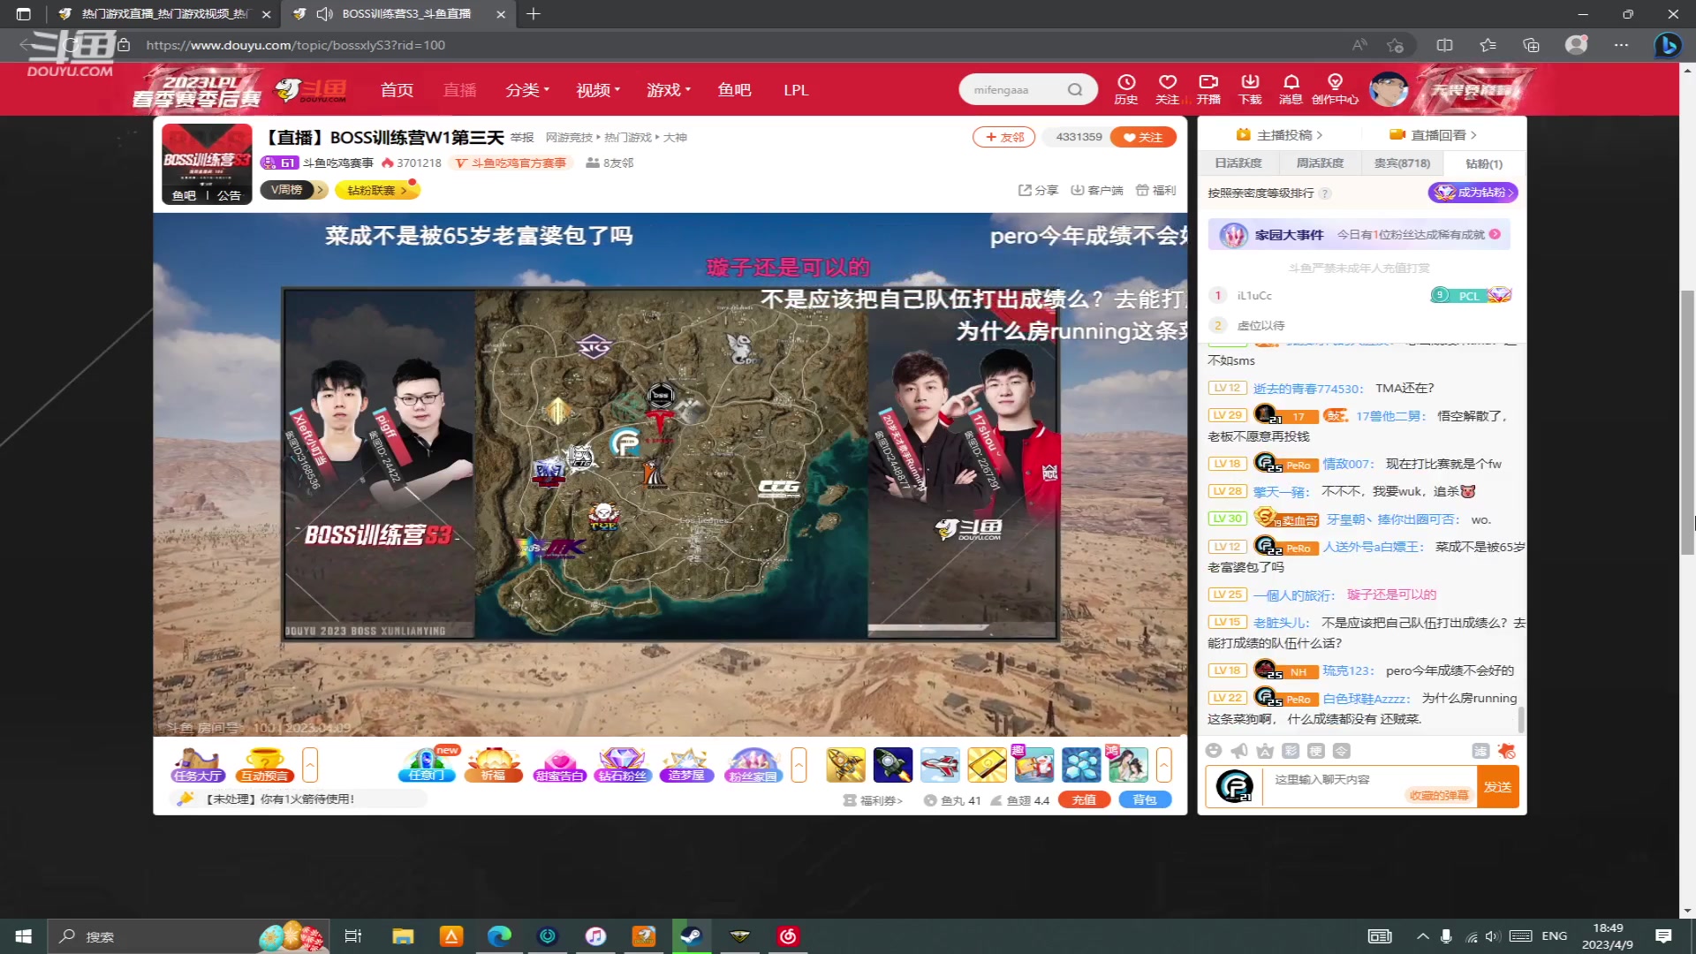Click the 梗 meme icon in chat toolbar
This screenshot has height=954, width=1696.
pyautogui.click(x=1316, y=751)
